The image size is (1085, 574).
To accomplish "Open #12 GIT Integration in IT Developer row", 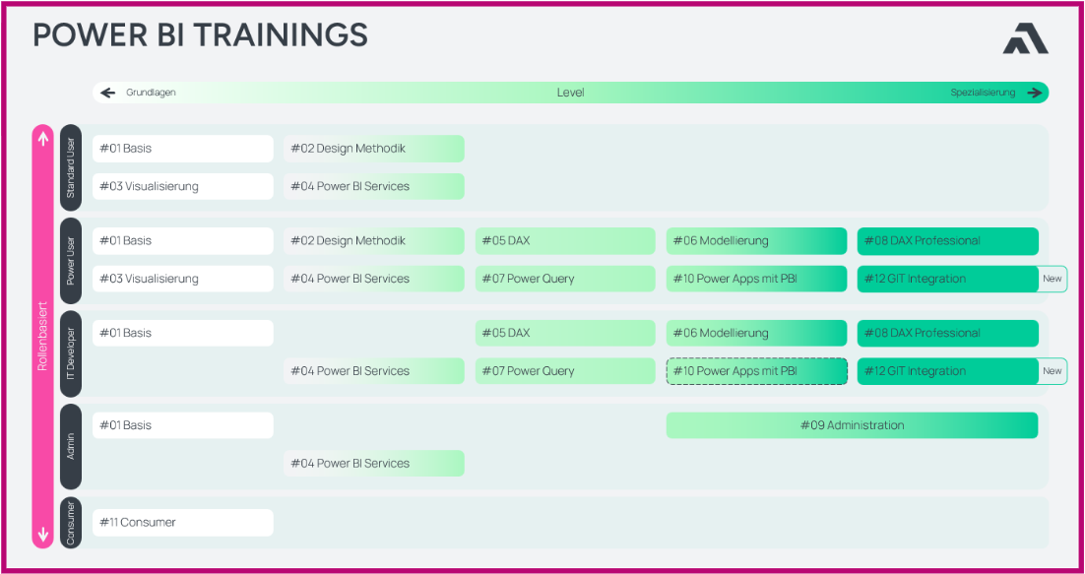I will [x=947, y=371].
